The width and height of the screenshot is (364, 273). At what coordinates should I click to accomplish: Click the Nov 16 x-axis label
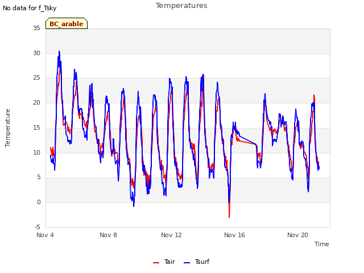click(234, 235)
